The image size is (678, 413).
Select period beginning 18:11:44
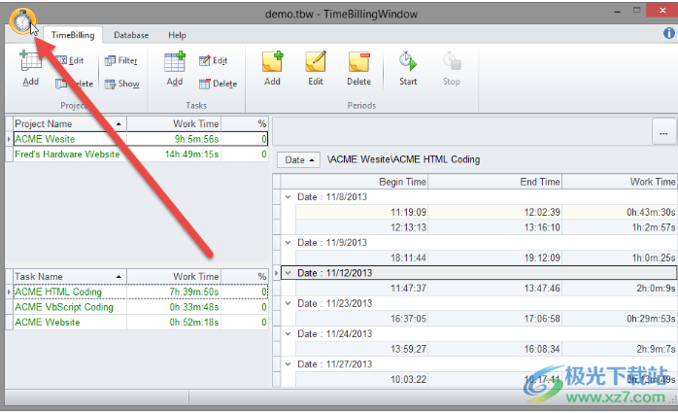pyautogui.click(x=486, y=258)
